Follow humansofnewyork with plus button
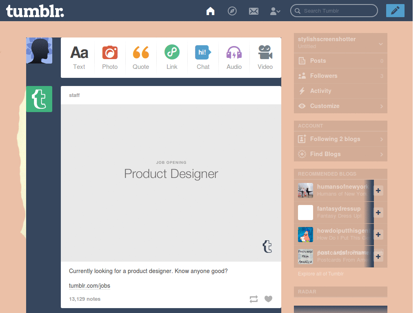Viewport: 418px width, 313px height. click(x=378, y=191)
